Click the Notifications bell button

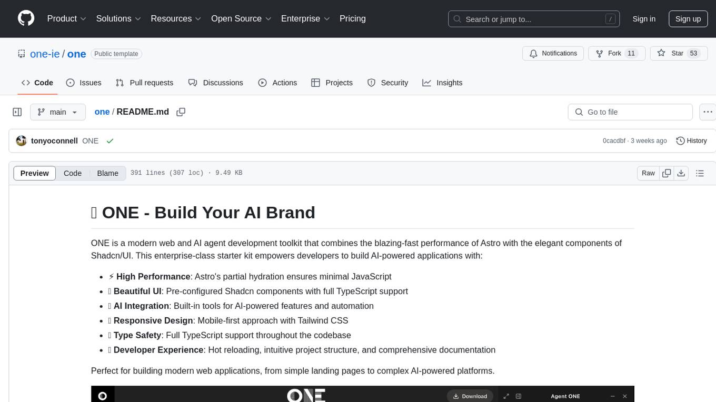[553, 54]
